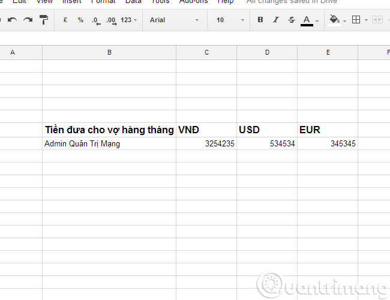Image resolution: width=390 pixels, height=300 pixels.
Task: Toggle Bold formatting
Action: pyautogui.click(x=260, y=20)
